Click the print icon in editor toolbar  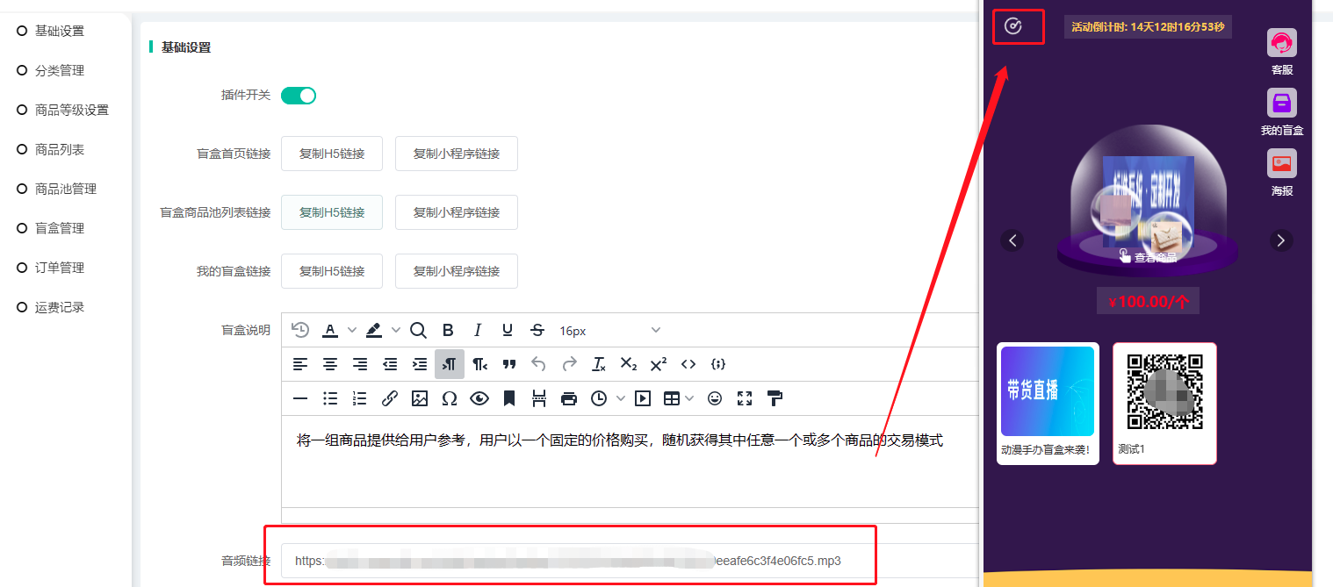(x=569, y=398)
